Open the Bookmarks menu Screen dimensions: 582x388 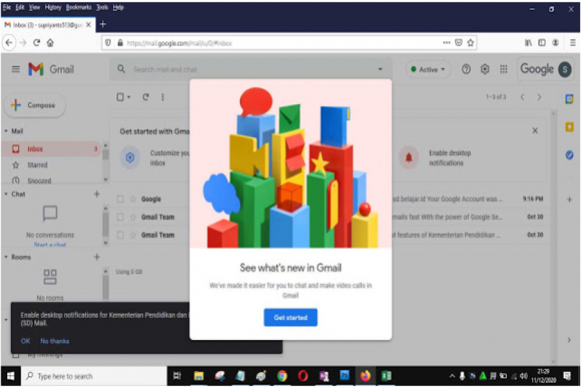78,7
